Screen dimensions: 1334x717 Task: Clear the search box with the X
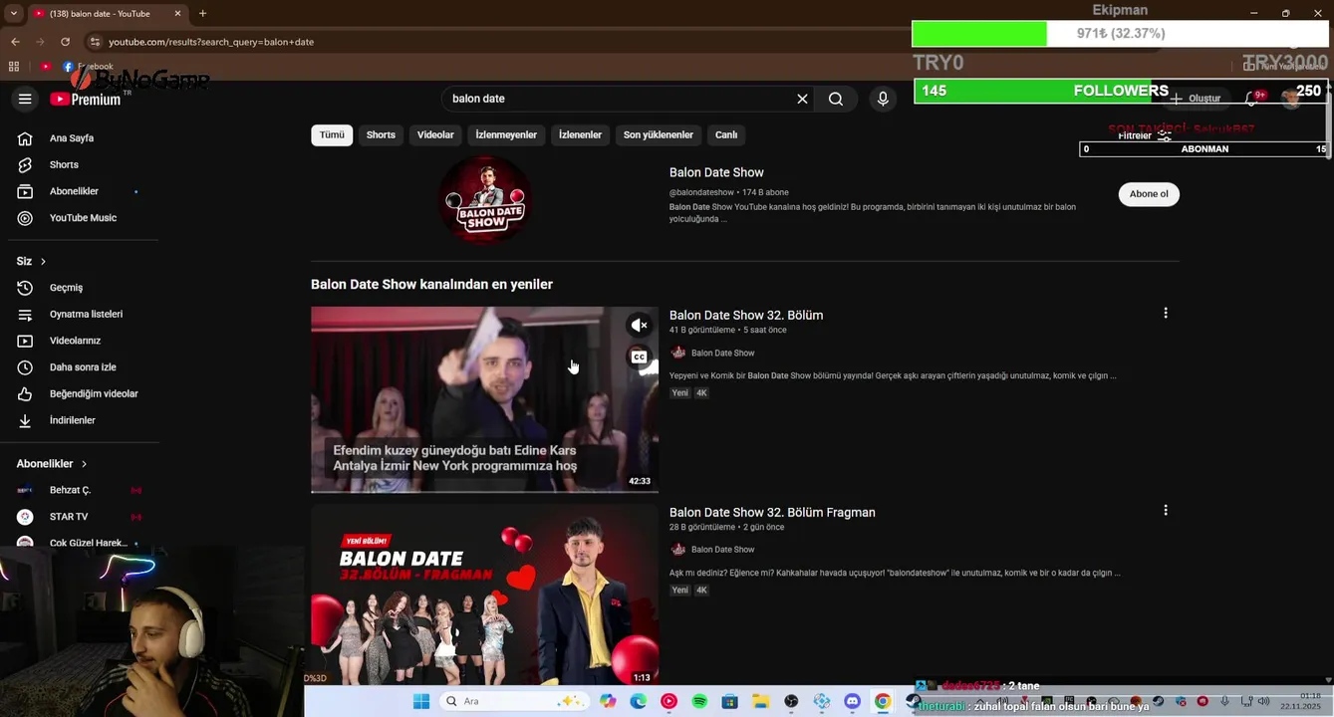click(x=802, y=99)
